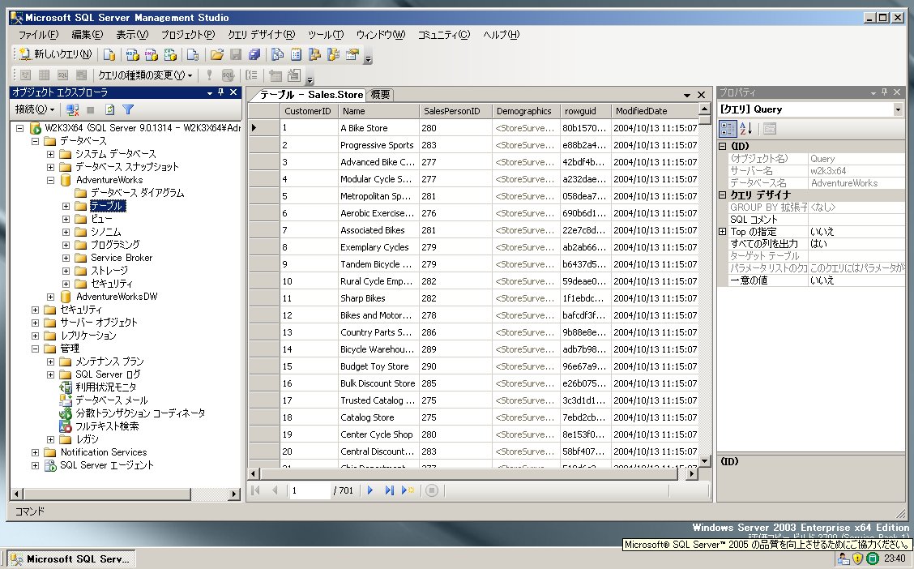
Task: Open Object Explorer toolbar icon
Action: [314, 54]
